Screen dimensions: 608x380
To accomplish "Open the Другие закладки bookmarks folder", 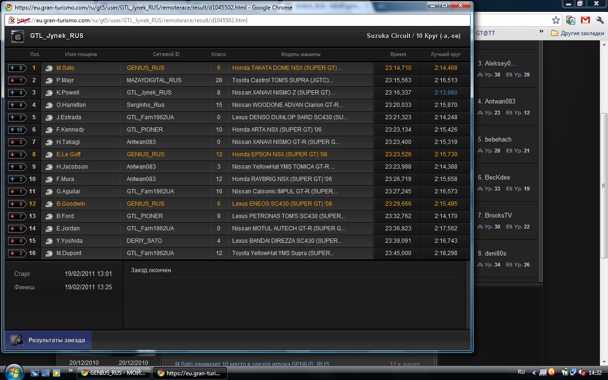I will (x=577, y=33).
